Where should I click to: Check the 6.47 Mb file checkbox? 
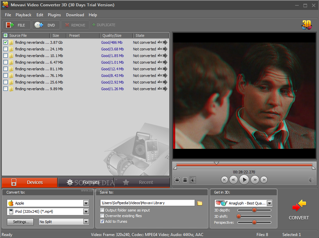click(6, 62)
